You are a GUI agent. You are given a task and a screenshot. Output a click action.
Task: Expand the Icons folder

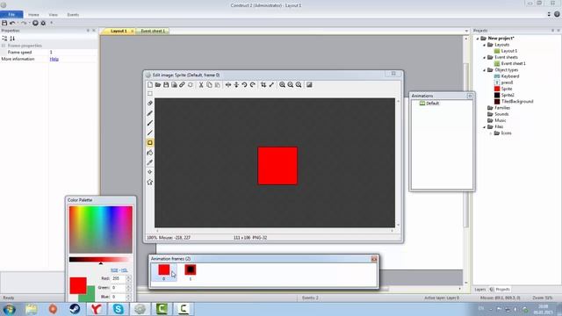click(491, 133)
